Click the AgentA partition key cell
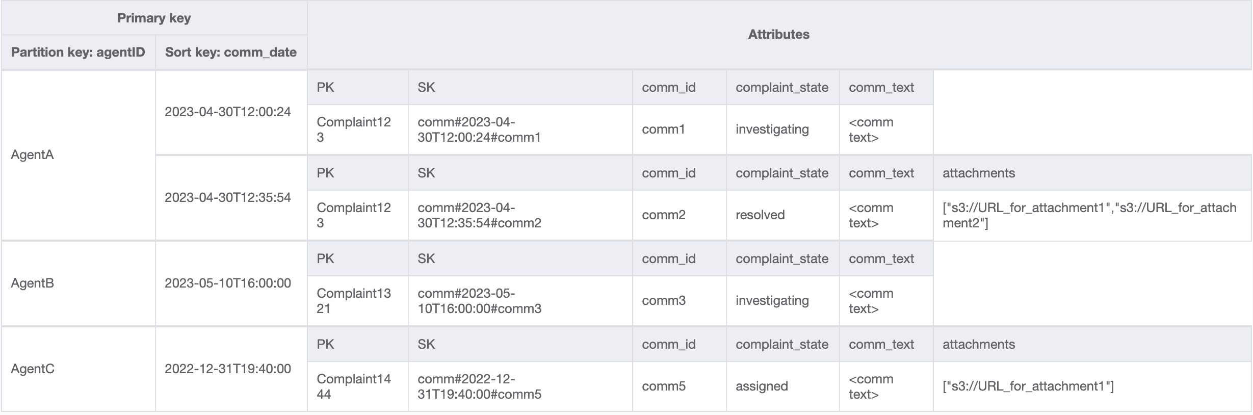The height and width of the screenshot is (415, 1253). pos(32,155)
